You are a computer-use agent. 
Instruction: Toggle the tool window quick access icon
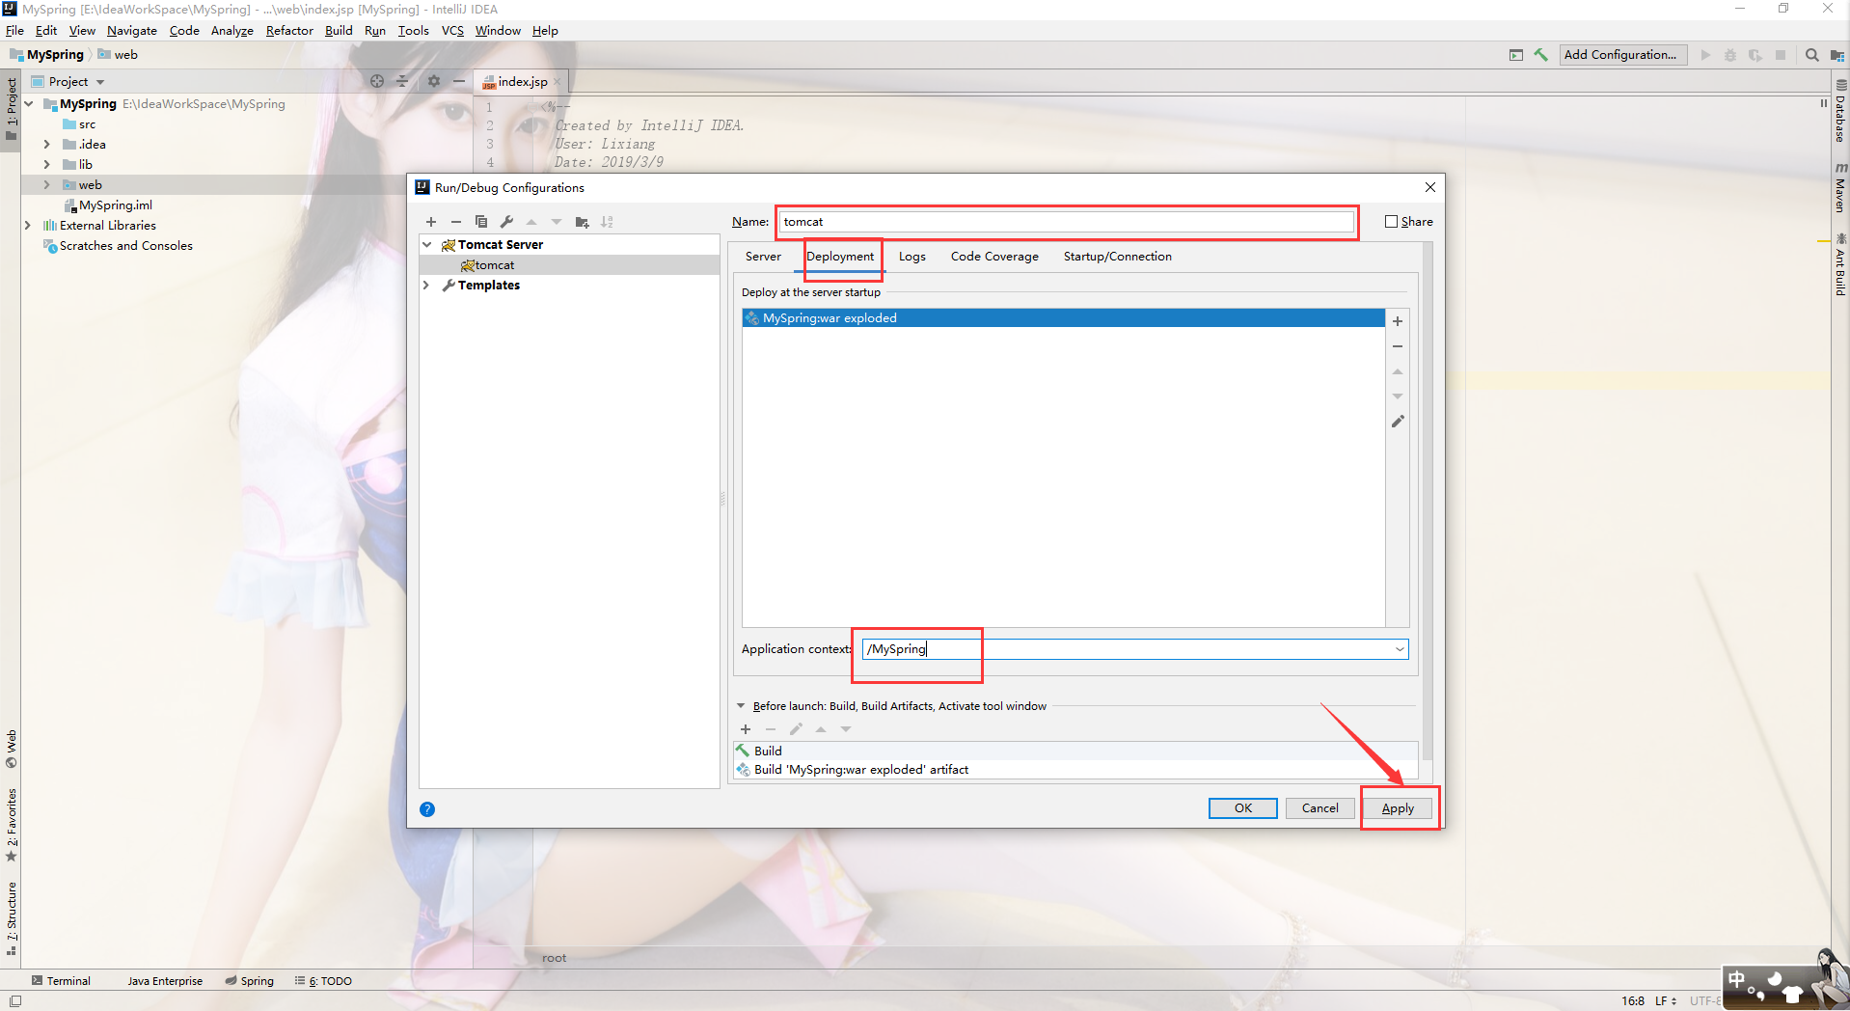[14, 1001]
